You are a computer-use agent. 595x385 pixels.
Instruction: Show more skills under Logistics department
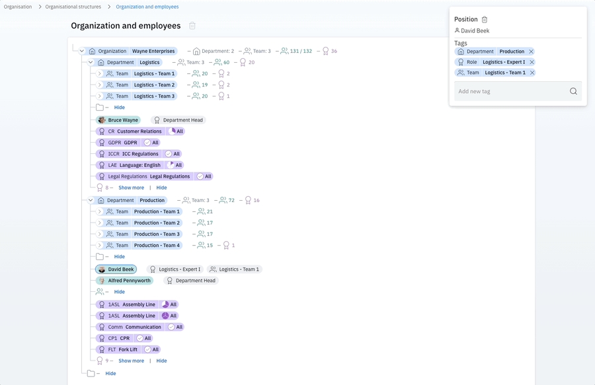(x=131, y=188)
